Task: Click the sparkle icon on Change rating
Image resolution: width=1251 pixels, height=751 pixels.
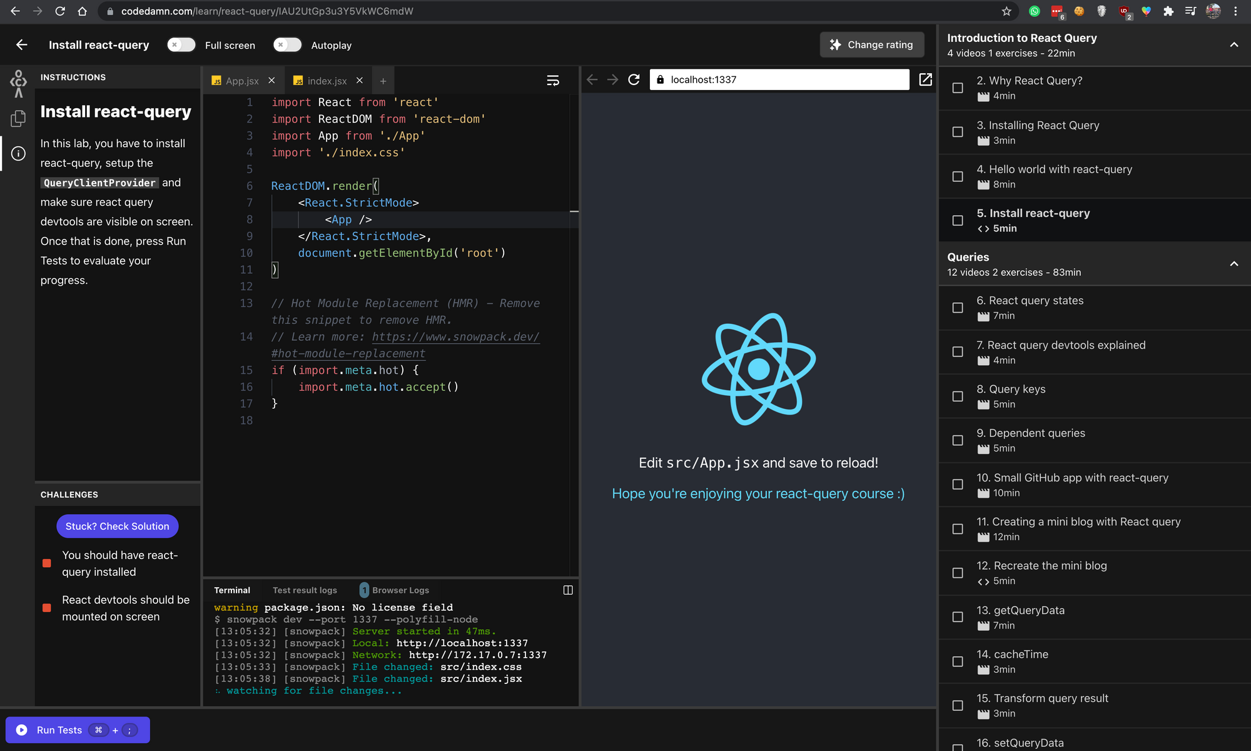Action: (x=835, y=45)
